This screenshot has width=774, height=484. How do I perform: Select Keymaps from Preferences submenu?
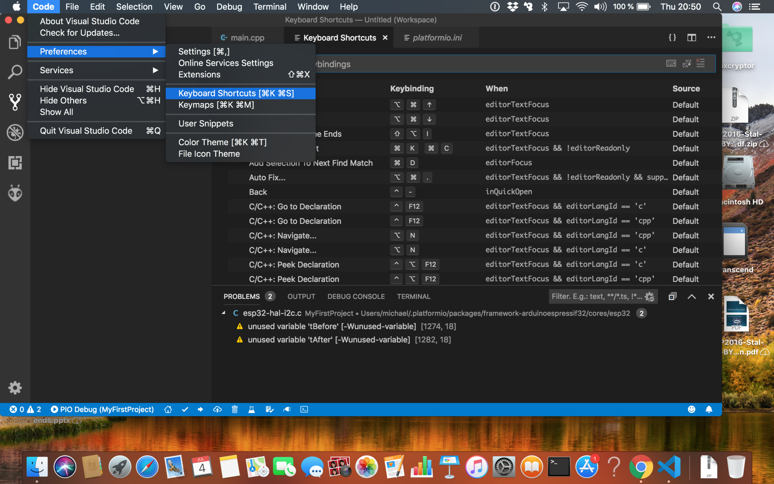tap(216, 105)
